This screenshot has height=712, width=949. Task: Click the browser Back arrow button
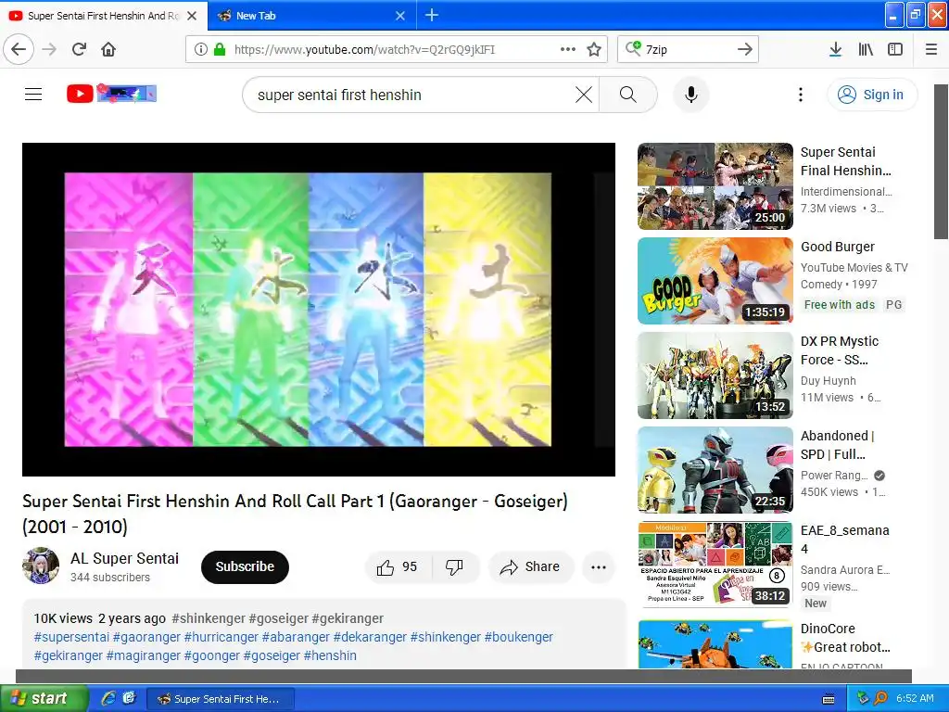click(19, 49)
